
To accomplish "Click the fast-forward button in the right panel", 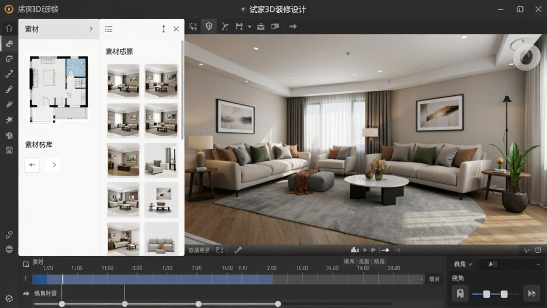I will click(532, 294).
